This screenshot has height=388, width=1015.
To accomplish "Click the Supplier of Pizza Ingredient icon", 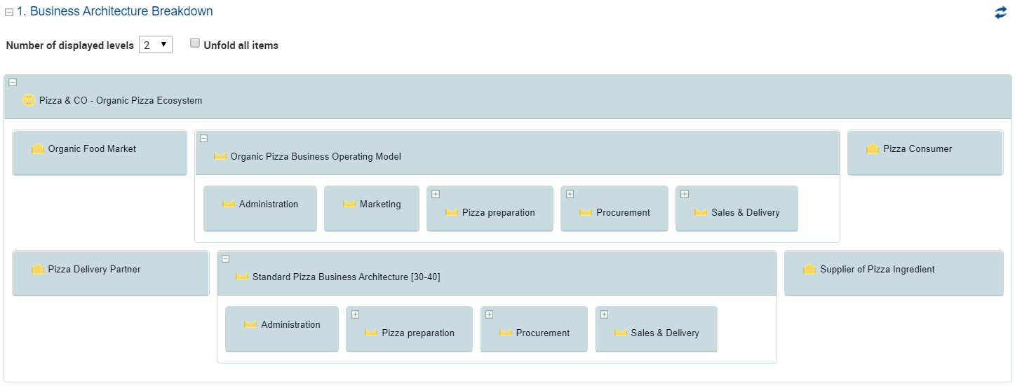I will (x=809, y=270).
